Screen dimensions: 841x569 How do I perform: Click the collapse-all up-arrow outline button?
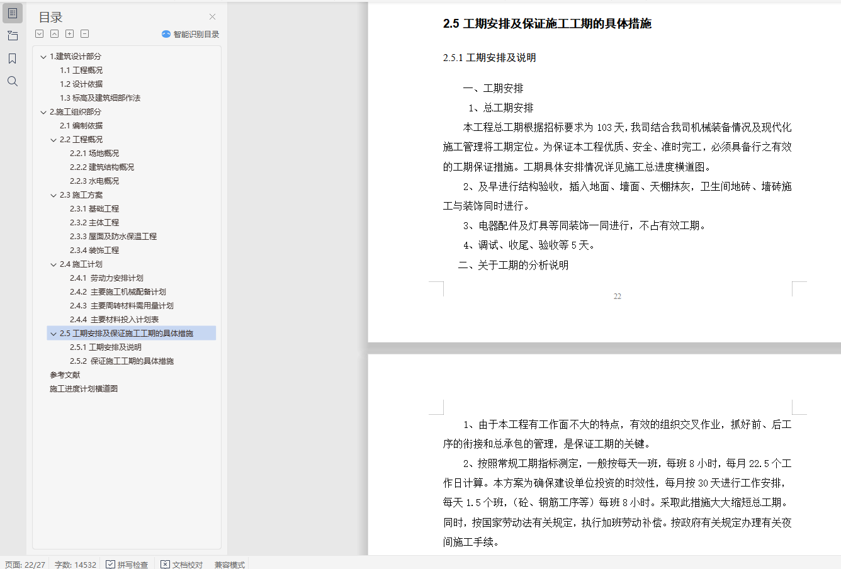[x=55, y=34]
